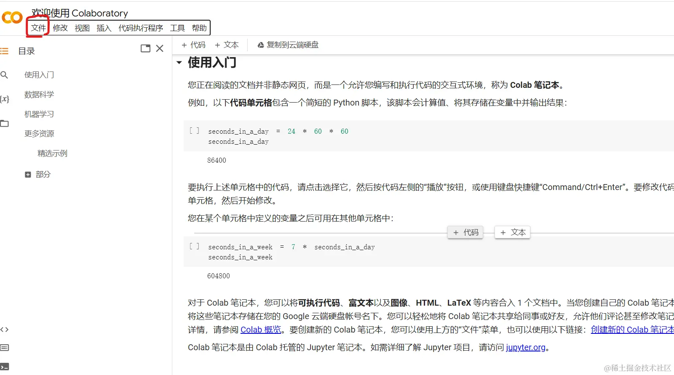Click the output value 604800
Image resolution: width=674 pixels, height=375 pixels.
coord(219,276)
